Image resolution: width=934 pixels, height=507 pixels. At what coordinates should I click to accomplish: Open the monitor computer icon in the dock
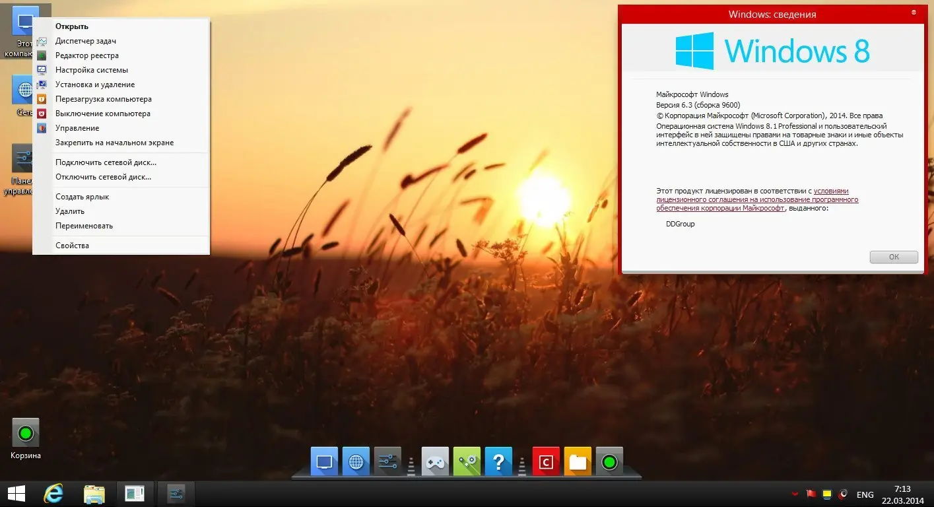[324, 462]
